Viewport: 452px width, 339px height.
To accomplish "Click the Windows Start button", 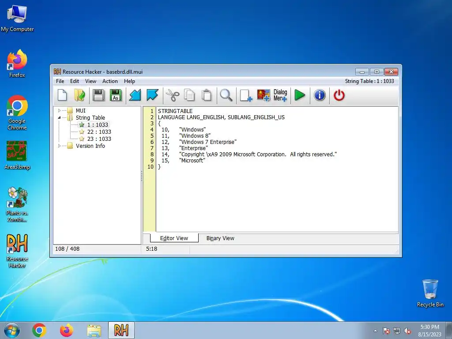I will pyautogui.click(x=12, y=330).
